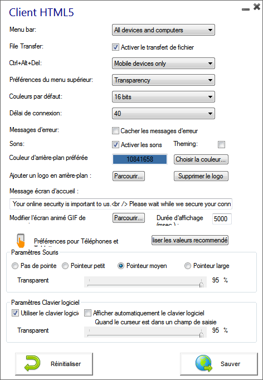Viewport: 263px width, 380px height.
Task: Select the Pointeur large radio button
Action: [x=188, y=266]
